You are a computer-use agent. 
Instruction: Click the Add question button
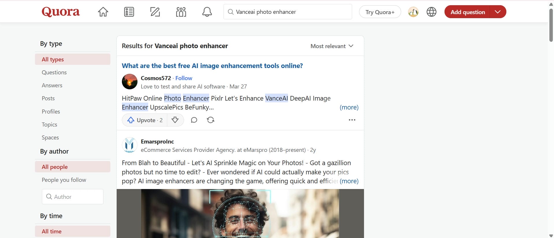click(467, 12)
